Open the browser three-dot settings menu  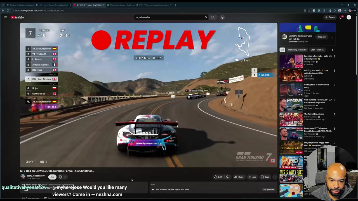tap(345, 11)
